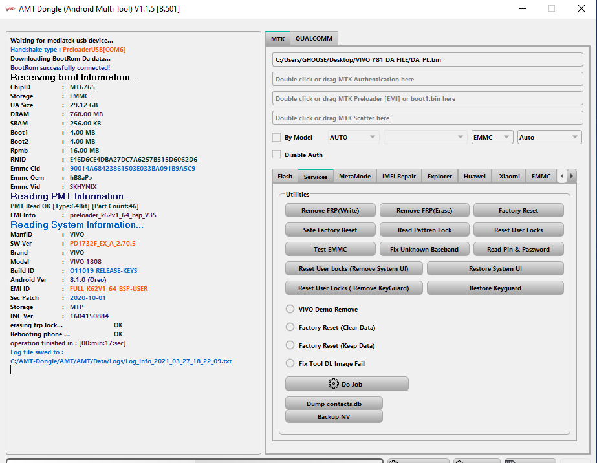The width and height of the screenshot is (597, 463).
Task: Click the MTK Preloader file field
Action: pos(428,99)
